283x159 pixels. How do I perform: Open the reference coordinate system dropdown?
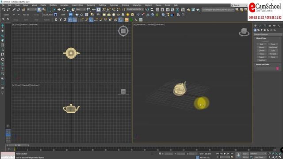tap(80, 9)
